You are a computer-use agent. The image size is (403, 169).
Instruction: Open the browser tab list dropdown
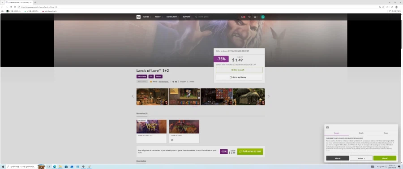coord(2,2)
